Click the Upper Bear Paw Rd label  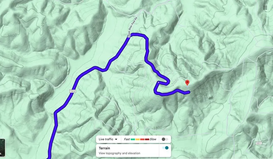point(133,27)
